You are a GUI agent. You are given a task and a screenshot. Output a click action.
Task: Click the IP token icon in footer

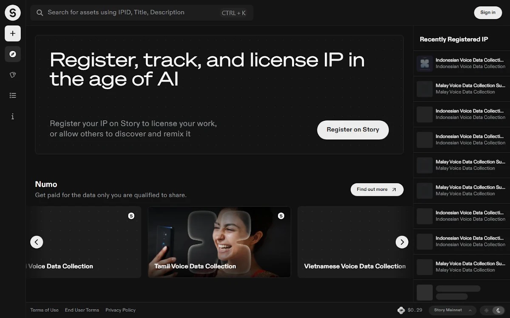[x=401, y=310]
